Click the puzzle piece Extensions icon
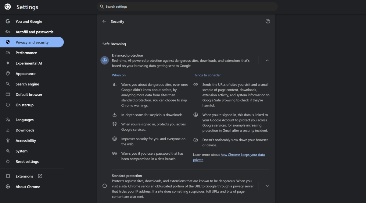 (8, 176)
